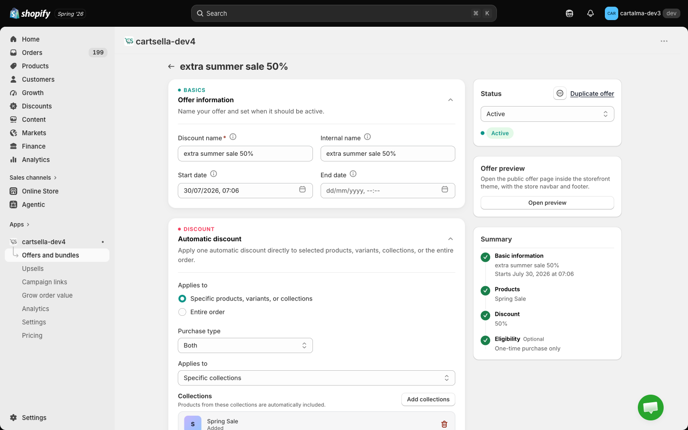Open the Upsells page
Viewport: 688px width, 430px height.
tap(32, 269)
